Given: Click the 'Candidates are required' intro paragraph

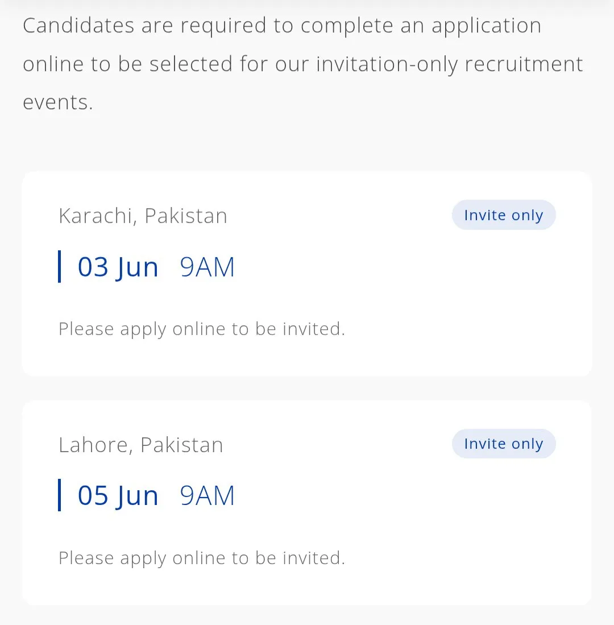Looking at the screenshot, I should 303,64.
